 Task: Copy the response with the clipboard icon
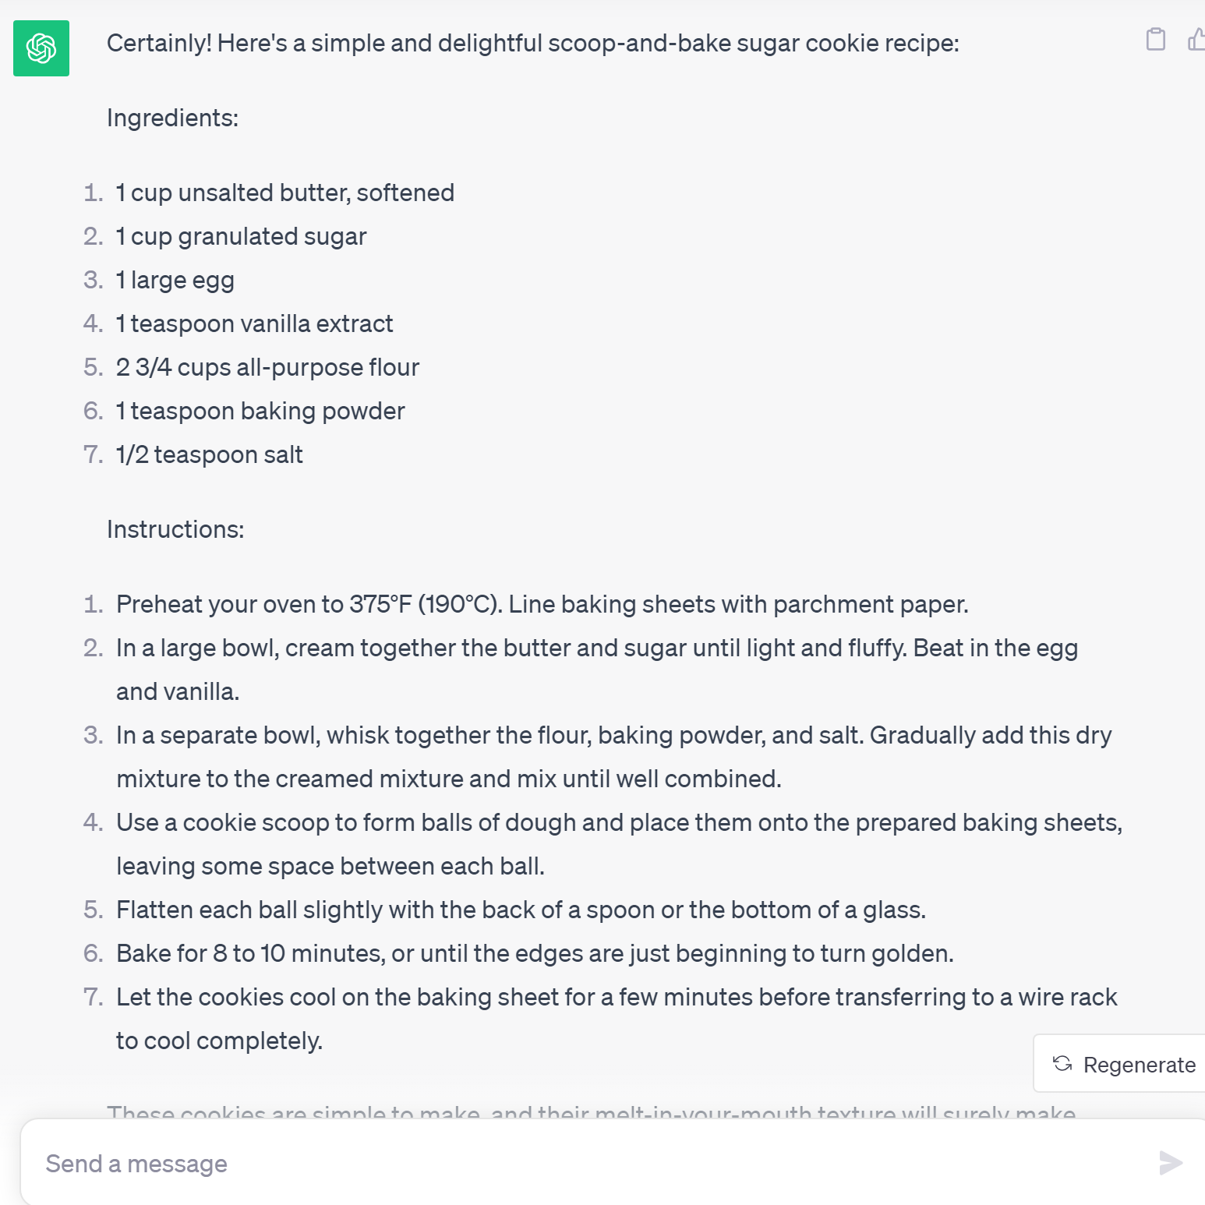tap(1156, 39)
